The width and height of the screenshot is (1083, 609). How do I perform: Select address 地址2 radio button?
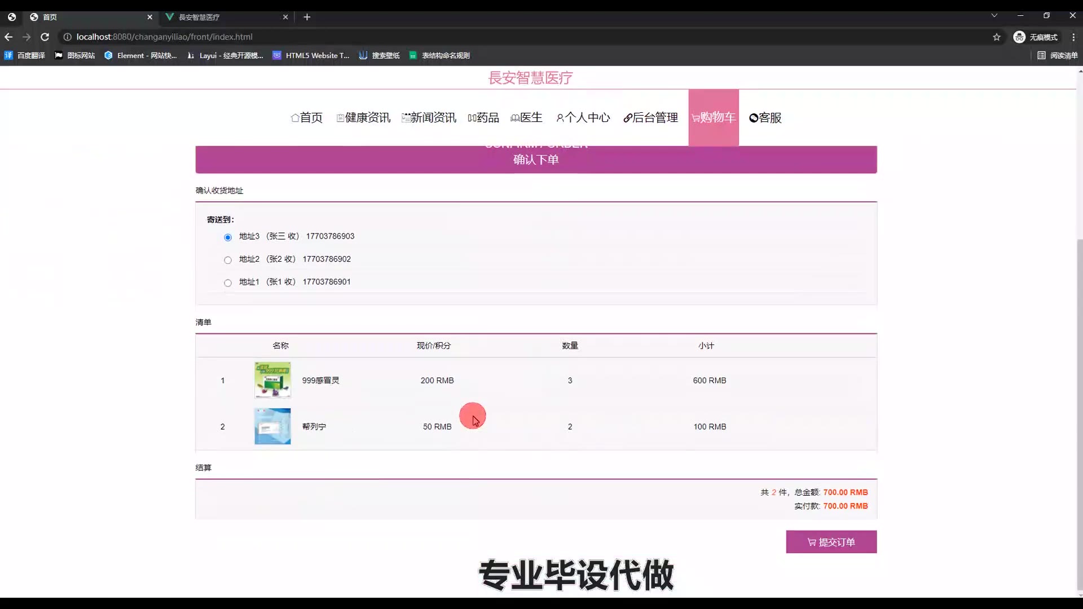pyautogui.click(x=228, y=260)
